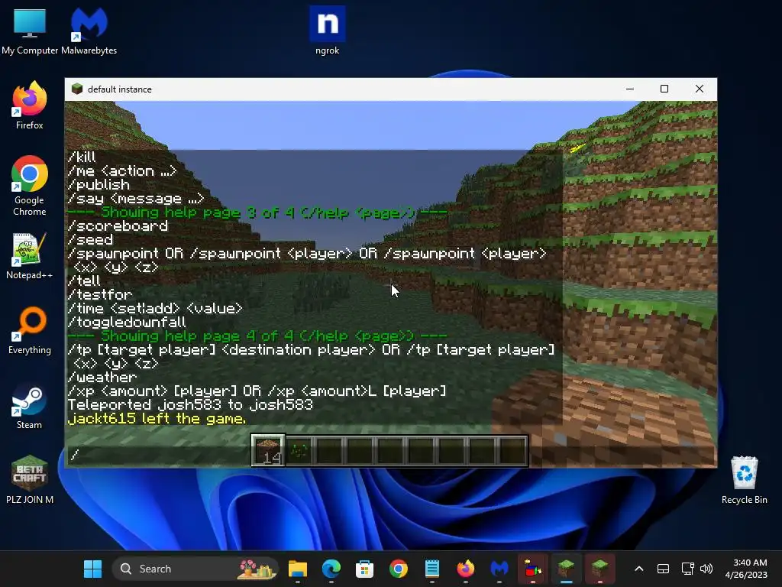The image size is (782, 587).
Task: Open the Recycle Bin on the desktop
Action: 744,480
